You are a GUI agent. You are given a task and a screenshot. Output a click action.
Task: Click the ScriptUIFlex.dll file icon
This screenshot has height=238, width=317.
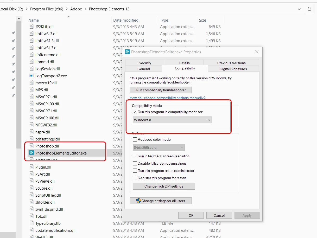31,195
